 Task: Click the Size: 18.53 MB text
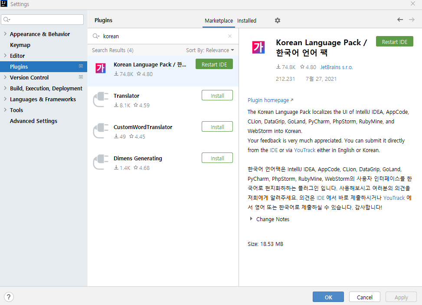coord(265,244)
